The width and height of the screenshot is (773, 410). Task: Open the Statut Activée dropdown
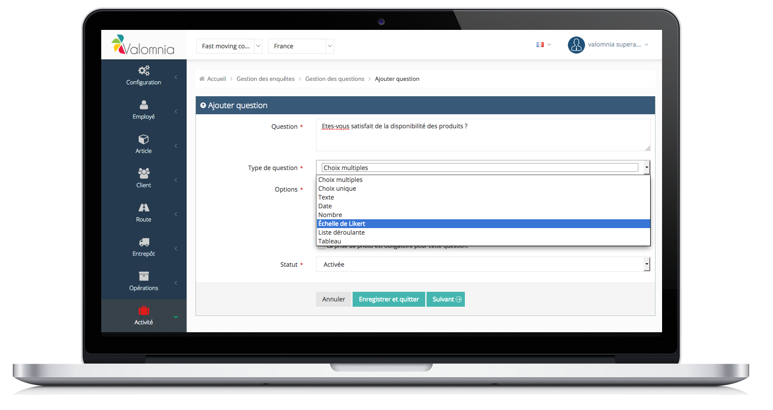point(482,265)
